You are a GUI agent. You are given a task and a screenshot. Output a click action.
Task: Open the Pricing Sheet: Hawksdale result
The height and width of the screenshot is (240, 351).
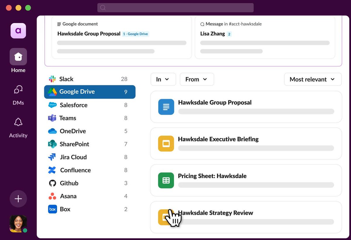tap(246, 180)
